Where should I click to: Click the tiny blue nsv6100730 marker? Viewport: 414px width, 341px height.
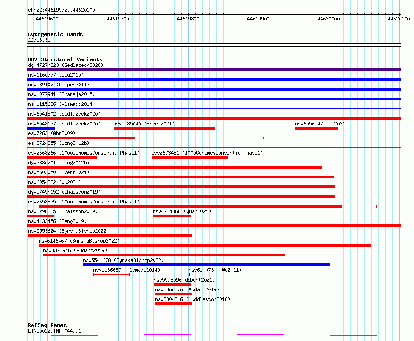(190, 275)
